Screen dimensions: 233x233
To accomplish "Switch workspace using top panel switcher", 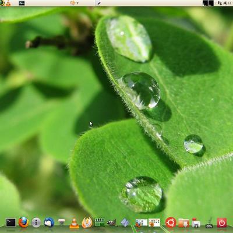I will [x=208, y=3].
